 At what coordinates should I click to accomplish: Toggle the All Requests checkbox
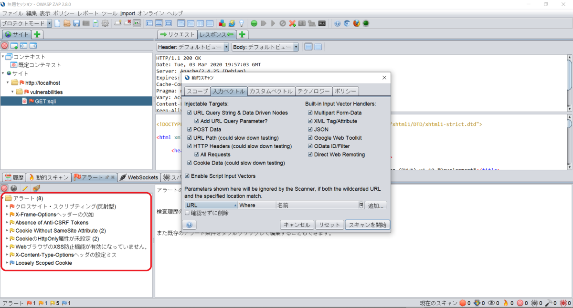click(x=197, y=154)
